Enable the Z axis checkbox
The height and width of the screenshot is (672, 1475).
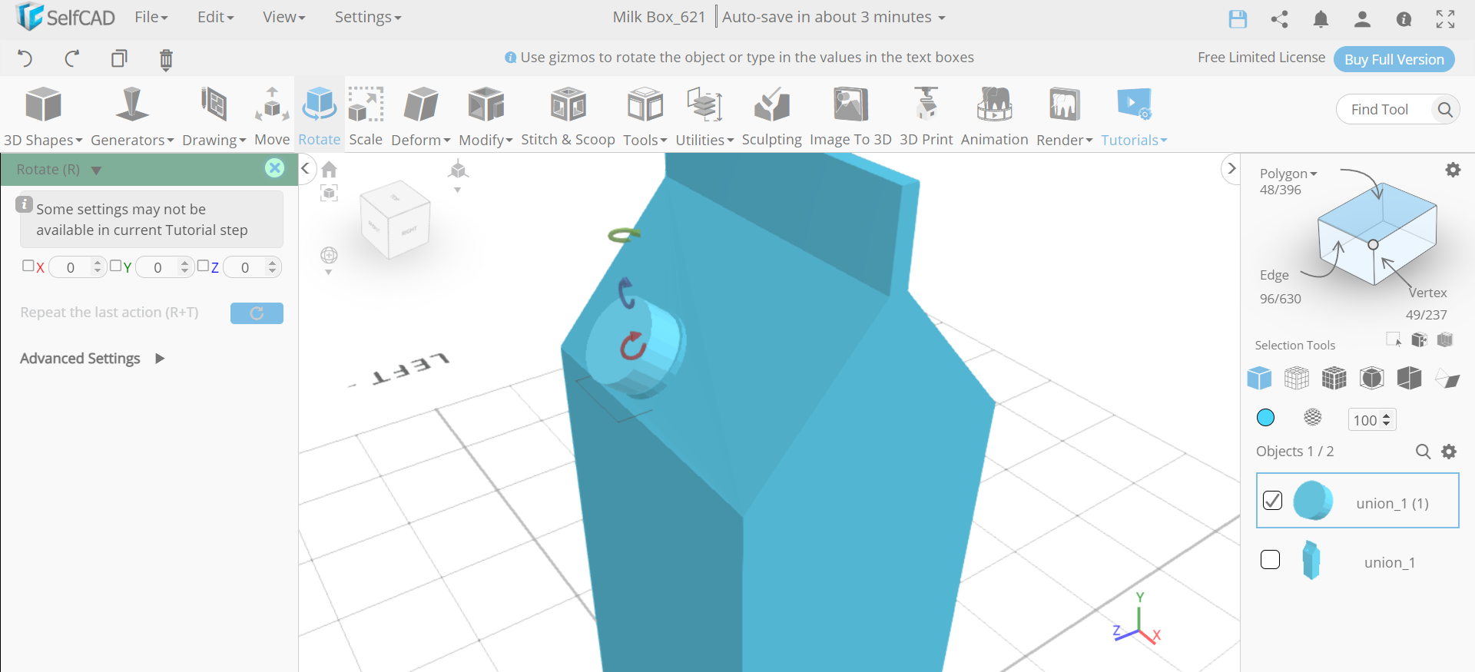pyautogui.click(x=203, y=266)
